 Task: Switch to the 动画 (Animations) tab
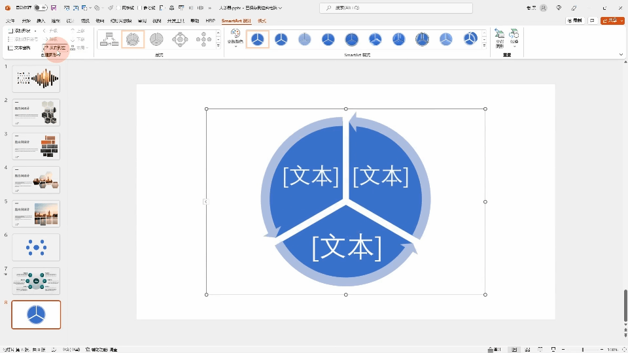[99, 21]
